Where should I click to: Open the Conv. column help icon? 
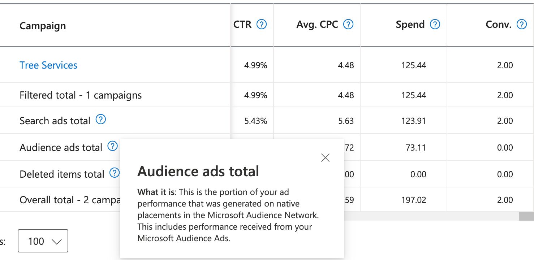click(x=521, y=24)
